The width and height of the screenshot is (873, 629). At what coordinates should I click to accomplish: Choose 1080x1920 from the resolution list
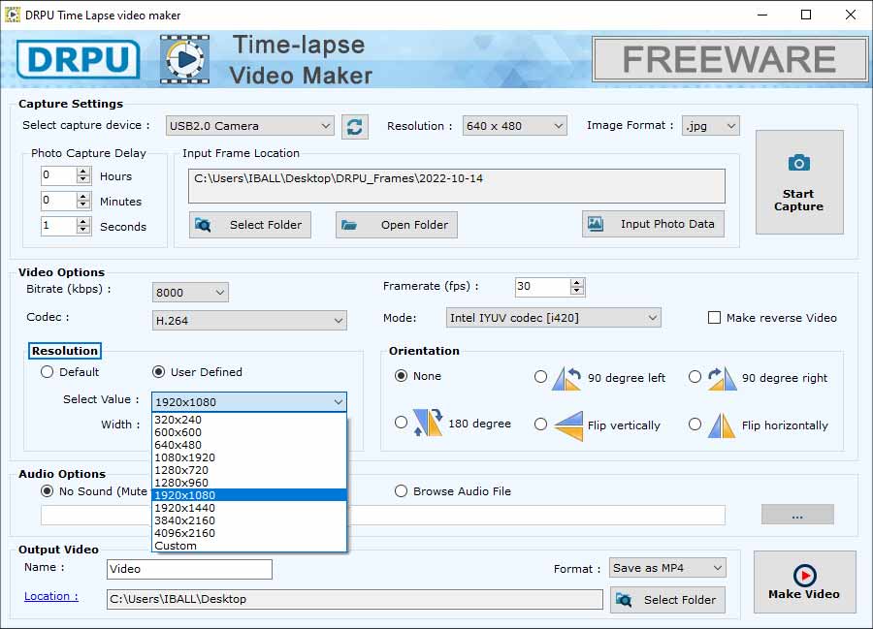249,457
